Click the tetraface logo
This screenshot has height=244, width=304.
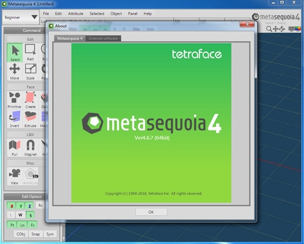point(197,54)
